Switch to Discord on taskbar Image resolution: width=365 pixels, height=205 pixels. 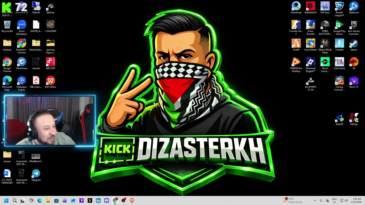(x=106, y=200)
